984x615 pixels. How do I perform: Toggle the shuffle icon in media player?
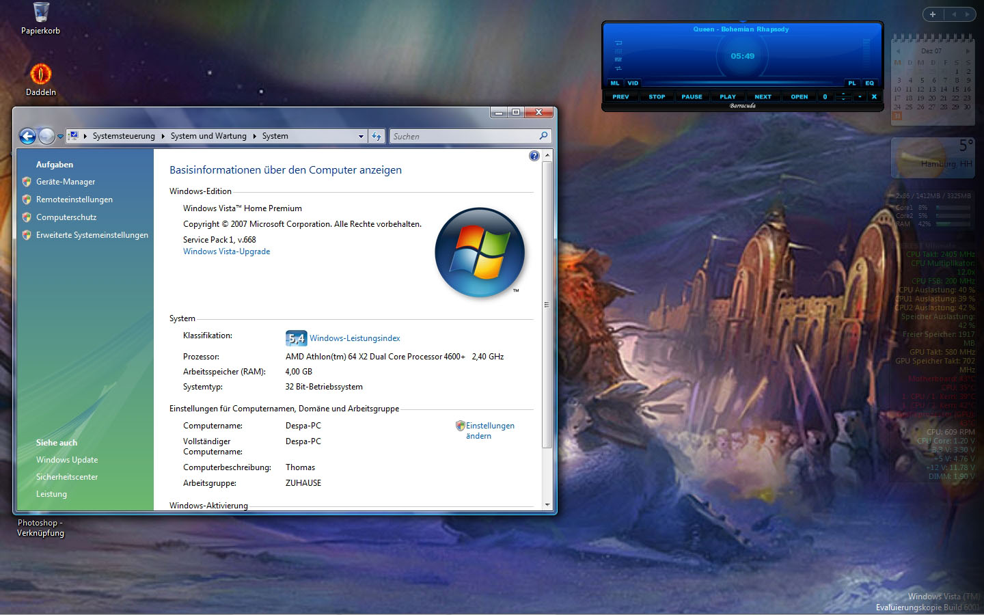pyautogui.click(x=618, y=68)
